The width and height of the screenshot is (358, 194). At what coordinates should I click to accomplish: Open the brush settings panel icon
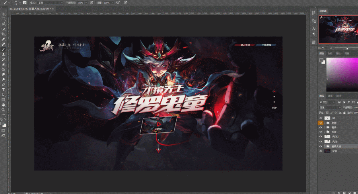coord(25,2)
